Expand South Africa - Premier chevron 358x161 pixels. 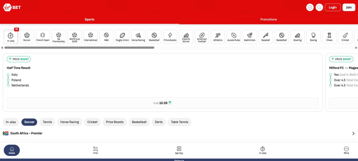354,134
